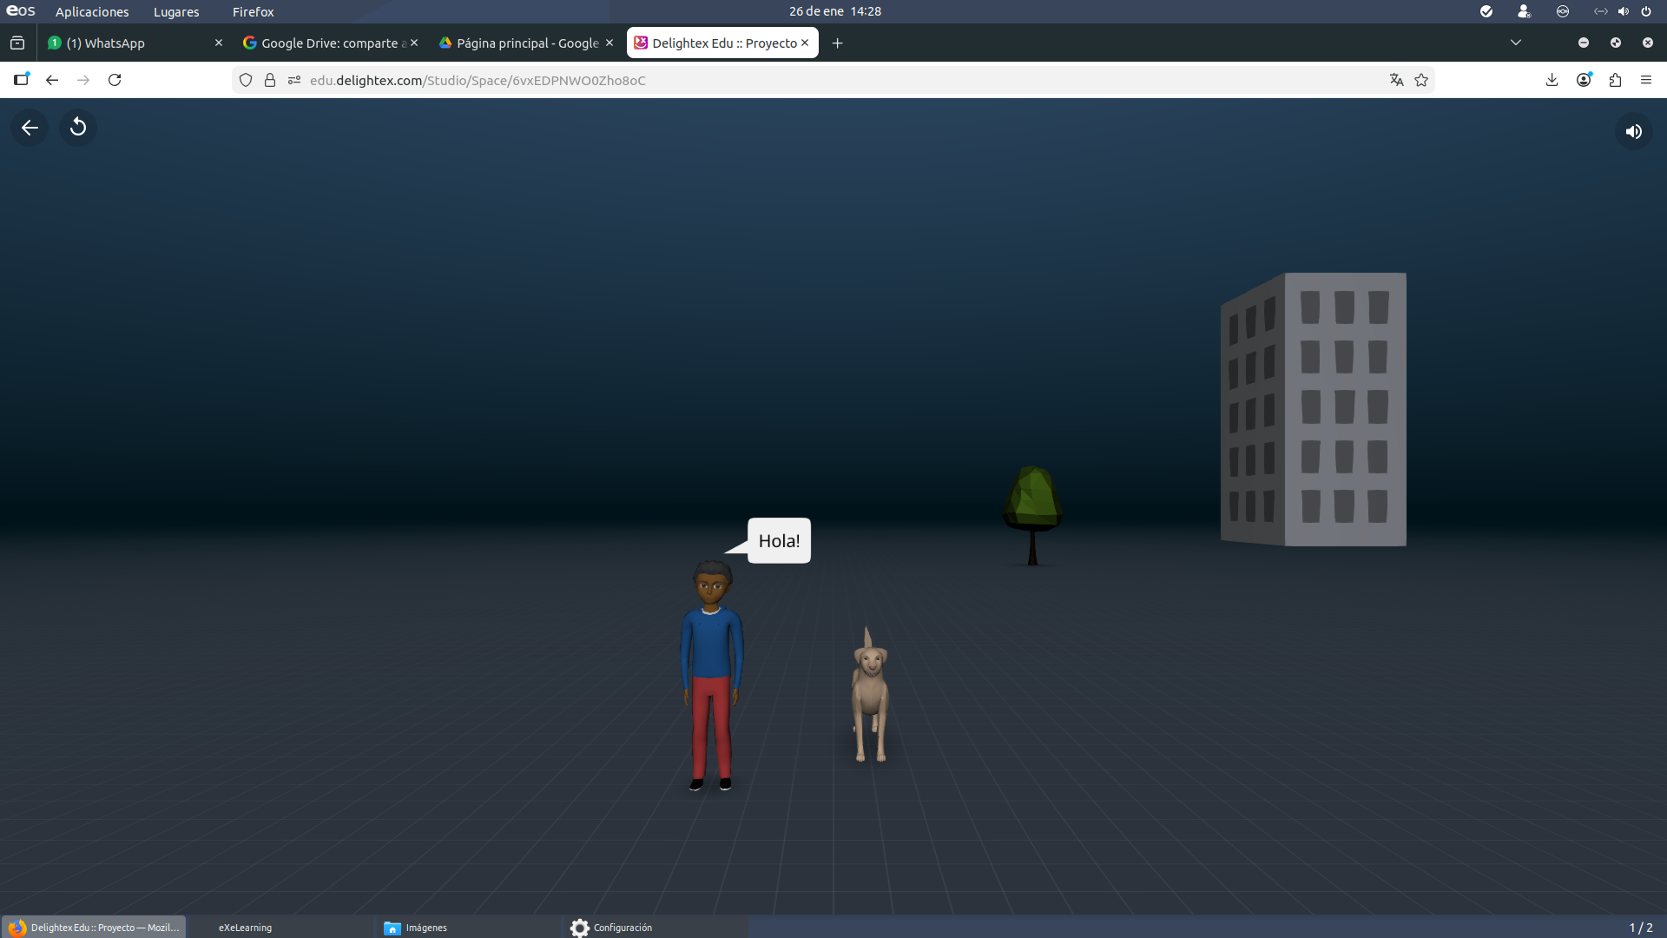Click the back arrow in the Delightex scene
Screen dimensions: 1667x938
(x=30, y=129)
